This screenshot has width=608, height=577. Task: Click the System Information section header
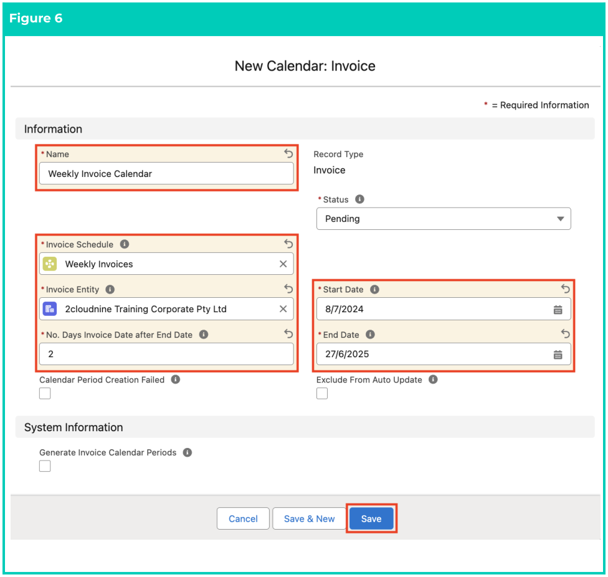tap(305, 427)
